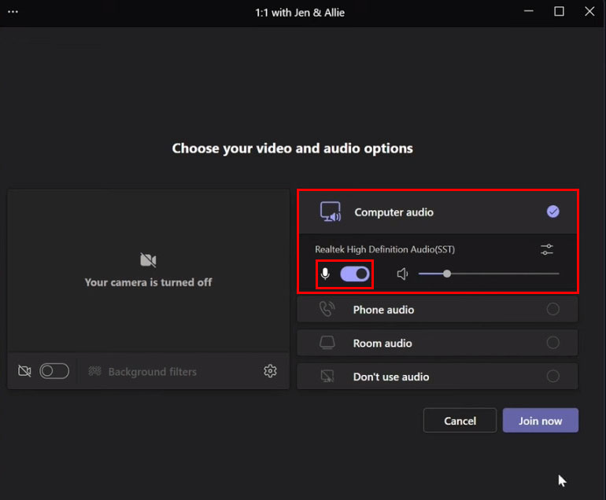Open audio device settings sliders icon

coord(547,249)
